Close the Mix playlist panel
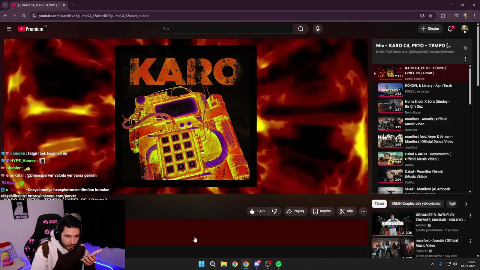The image size is (480, 270). [465, 48]
